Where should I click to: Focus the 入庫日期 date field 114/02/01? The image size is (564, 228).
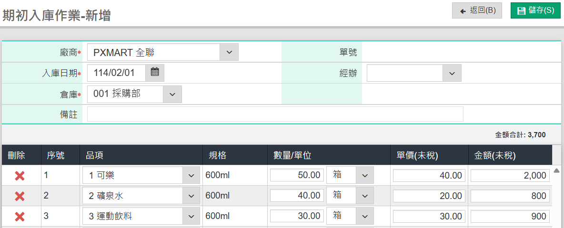click(117, 73)
